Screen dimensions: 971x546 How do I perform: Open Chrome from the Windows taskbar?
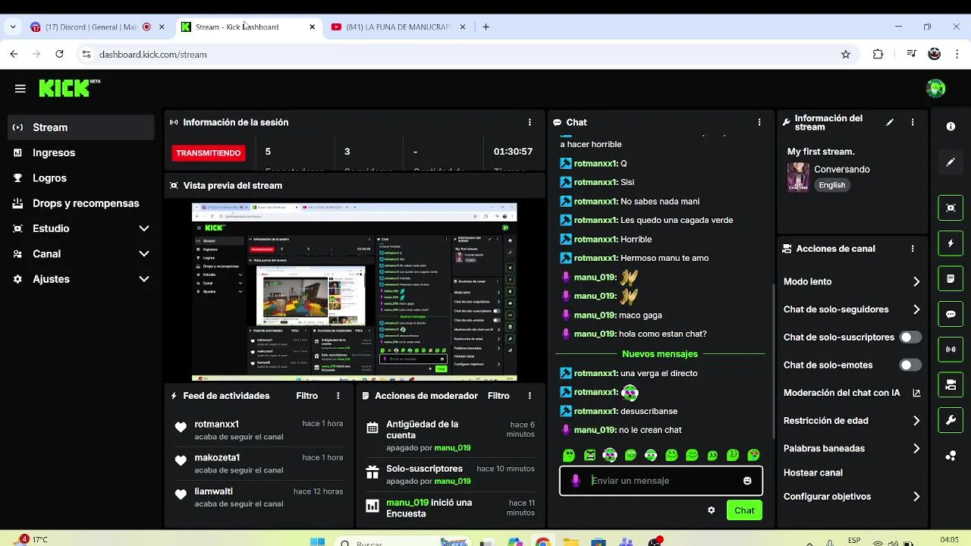pyautogui.click(x=542, y=541)
